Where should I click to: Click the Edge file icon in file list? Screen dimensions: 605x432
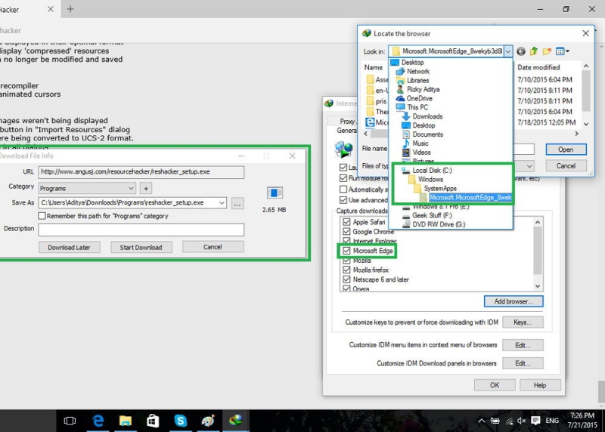tap(370, 122)
